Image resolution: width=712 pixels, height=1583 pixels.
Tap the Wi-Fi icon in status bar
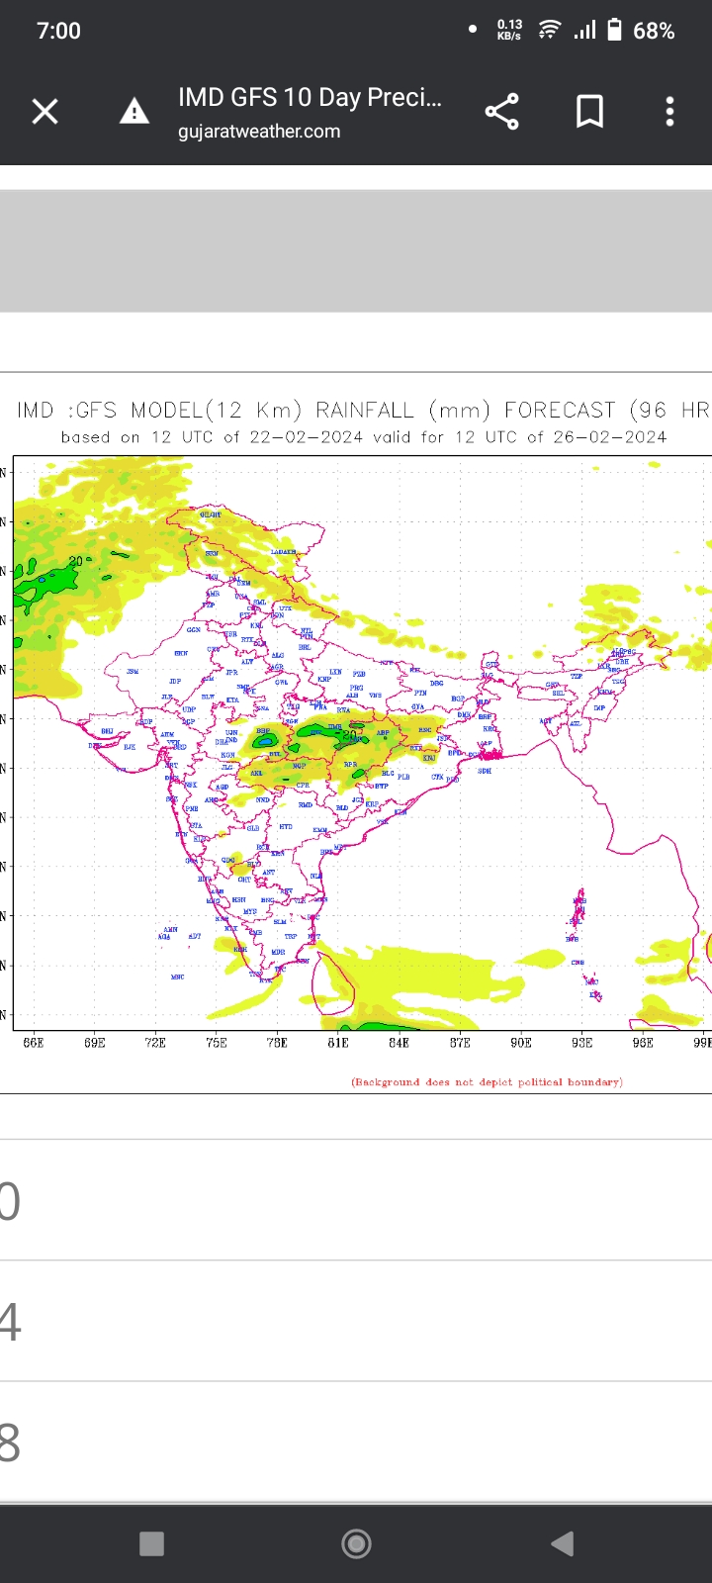549,31
